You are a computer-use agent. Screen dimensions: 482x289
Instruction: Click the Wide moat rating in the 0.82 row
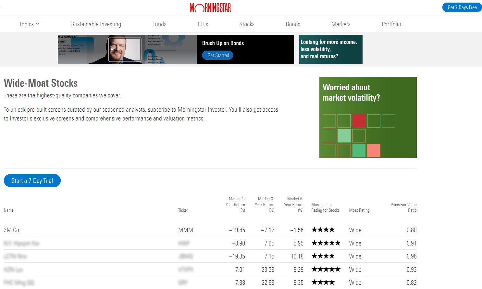point(355,283)
